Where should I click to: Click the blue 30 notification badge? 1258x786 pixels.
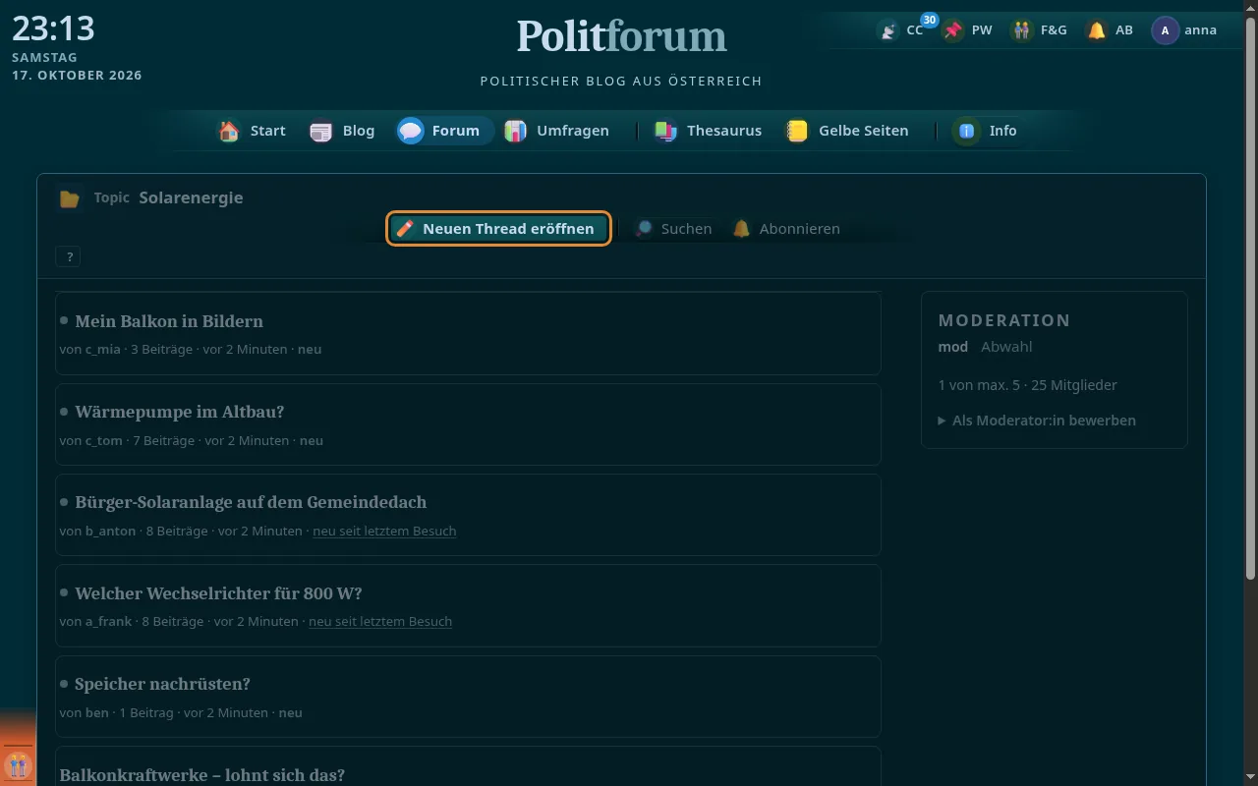pos(930,20)
